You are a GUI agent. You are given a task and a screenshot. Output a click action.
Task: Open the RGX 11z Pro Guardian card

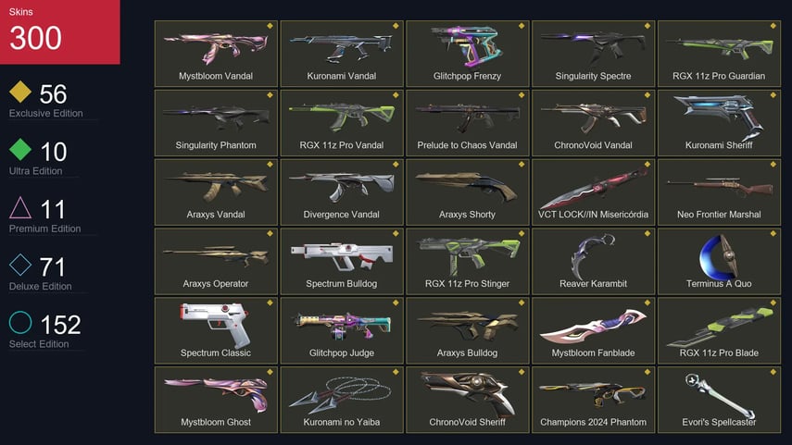tap(719, 54)
